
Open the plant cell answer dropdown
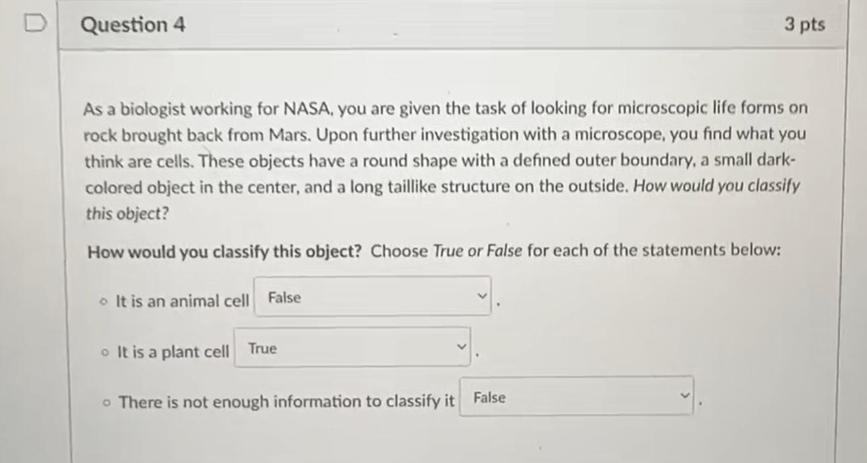351,347
